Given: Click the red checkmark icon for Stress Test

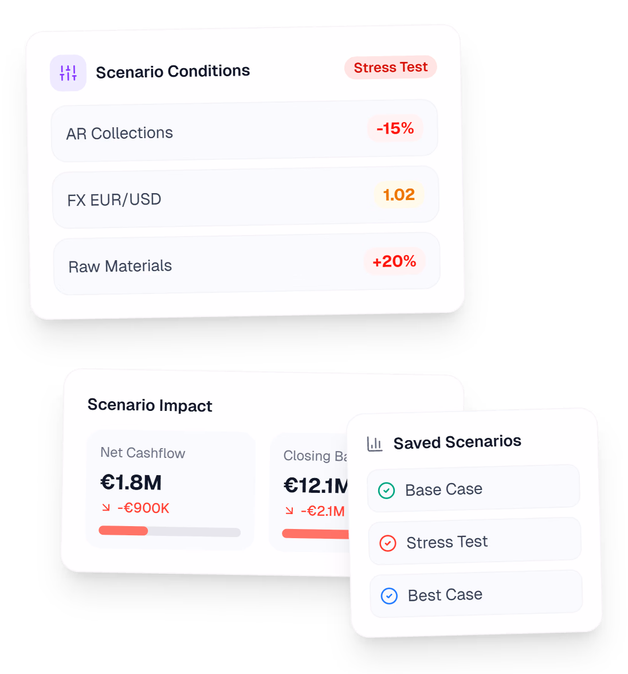Looking at the screenshot, I should coord(387,543).
